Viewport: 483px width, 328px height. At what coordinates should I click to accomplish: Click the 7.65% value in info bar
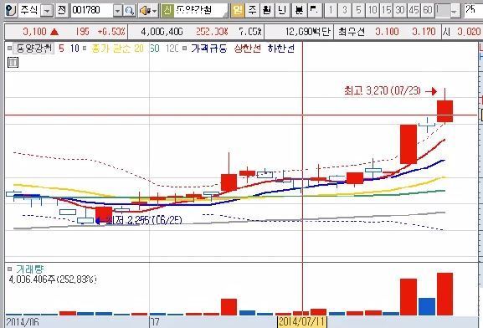(249, 32)
